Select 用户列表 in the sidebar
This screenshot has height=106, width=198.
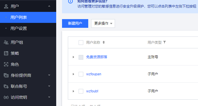click(x=28, y=17)
